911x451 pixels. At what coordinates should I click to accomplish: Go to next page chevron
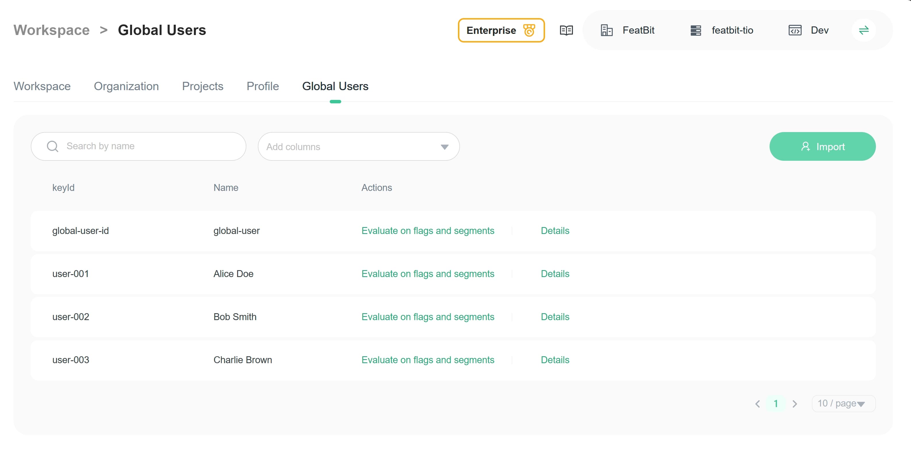(795, 404)
